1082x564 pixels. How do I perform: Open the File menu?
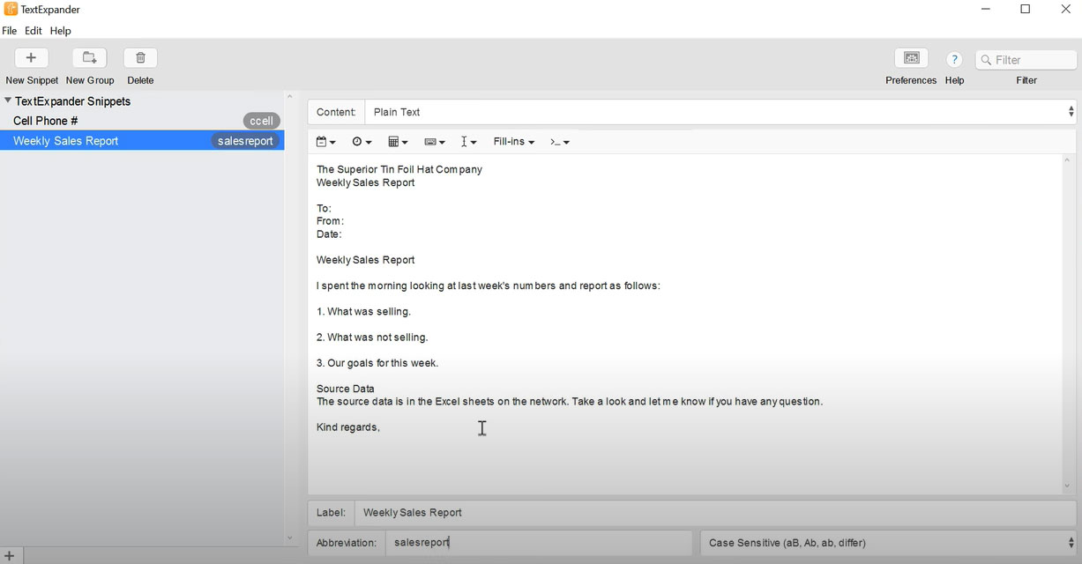(x=10, y=31)
